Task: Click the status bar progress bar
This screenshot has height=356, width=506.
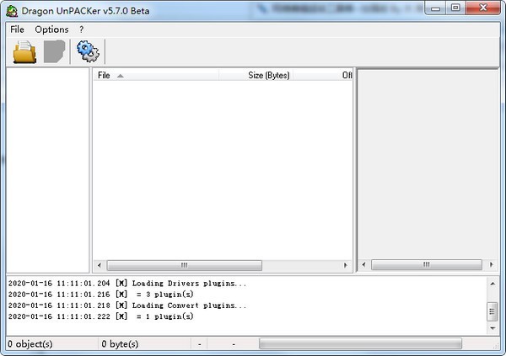Action: [x=360, y=343]
